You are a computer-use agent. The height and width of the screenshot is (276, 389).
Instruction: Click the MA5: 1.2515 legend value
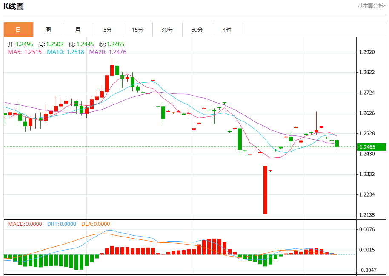[x=25, y=52]
